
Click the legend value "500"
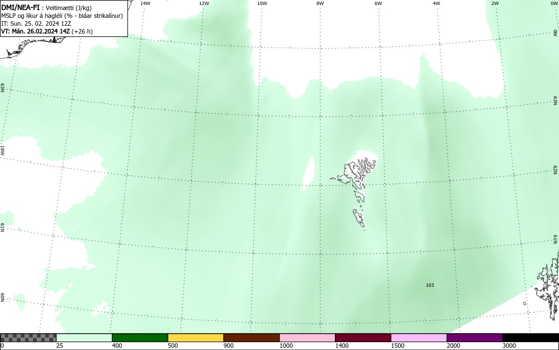[173, 346]
